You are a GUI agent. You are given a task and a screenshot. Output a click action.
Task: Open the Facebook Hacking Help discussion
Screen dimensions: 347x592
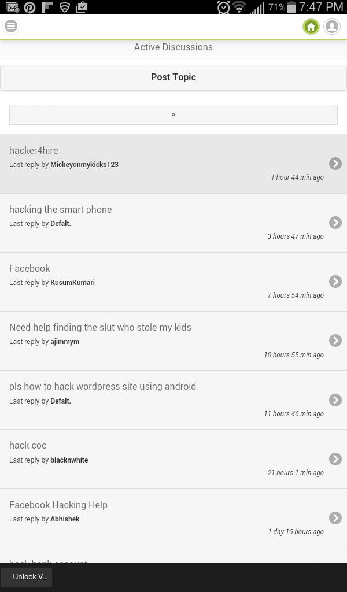[58, 505]
